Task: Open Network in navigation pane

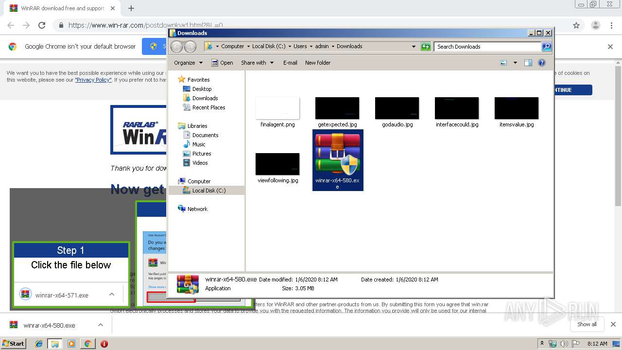Action: click(x=197, y=209)
